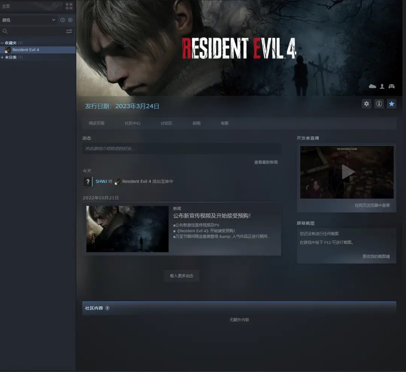Open the 商店页面 tab
The image size is (406, 372).
tap(97, 123)
